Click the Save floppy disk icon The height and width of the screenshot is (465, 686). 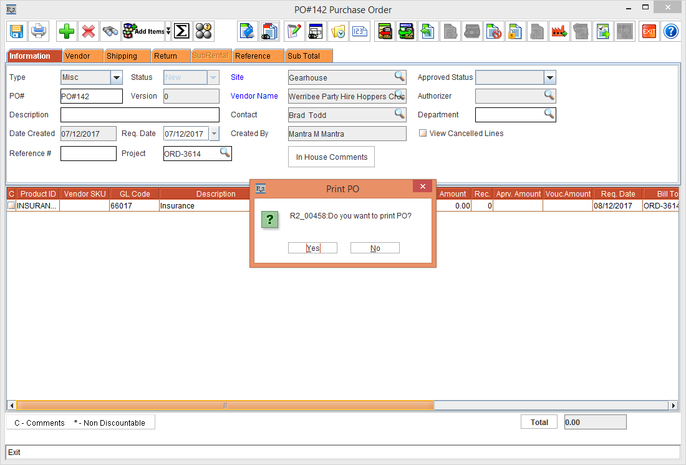click(x=16, y=31)
